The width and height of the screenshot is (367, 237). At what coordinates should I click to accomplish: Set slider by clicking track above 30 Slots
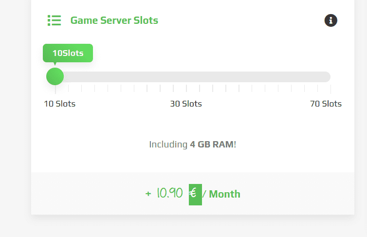coord(186,76)
